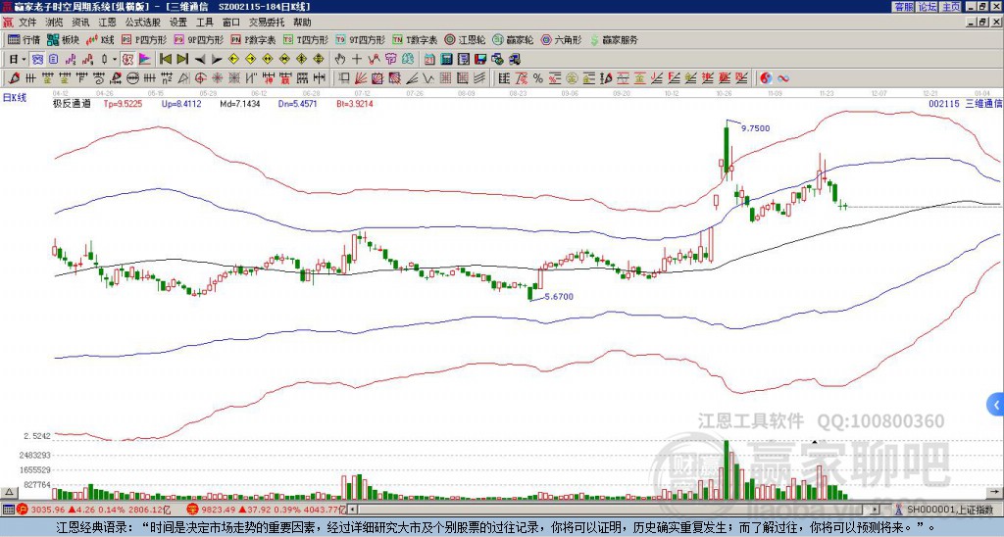
Task: Open the 江恩轮 Gann wheel tool
Action: 466,39
